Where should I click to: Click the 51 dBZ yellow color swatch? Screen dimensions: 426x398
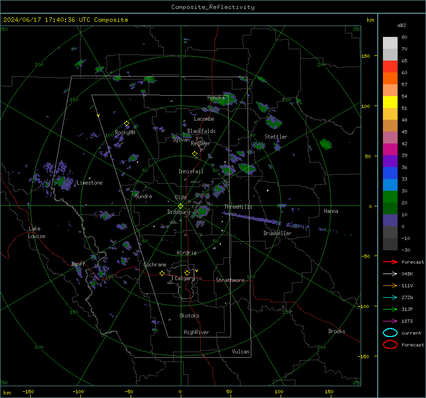point(390,102)
